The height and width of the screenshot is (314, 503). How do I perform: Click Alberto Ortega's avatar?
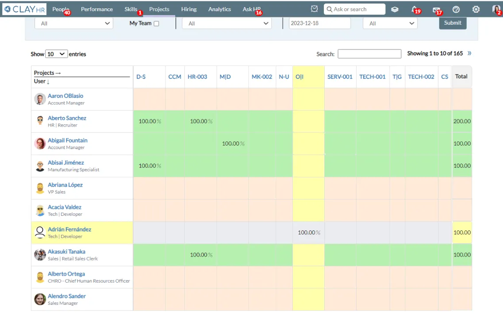[40, 277]
